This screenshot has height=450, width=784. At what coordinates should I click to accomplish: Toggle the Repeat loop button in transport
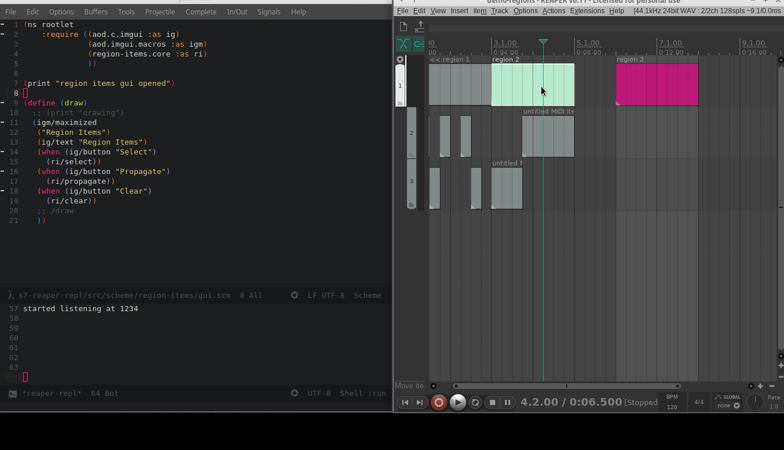[475, 402]
